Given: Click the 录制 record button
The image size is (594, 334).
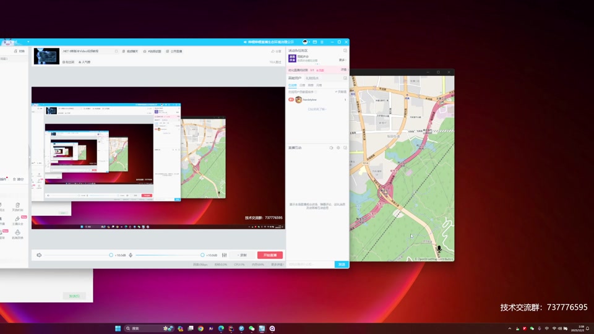Looking at the screenshot, I should point(243,255).
